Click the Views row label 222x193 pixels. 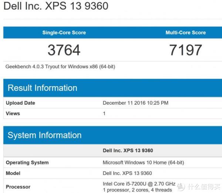13,114
